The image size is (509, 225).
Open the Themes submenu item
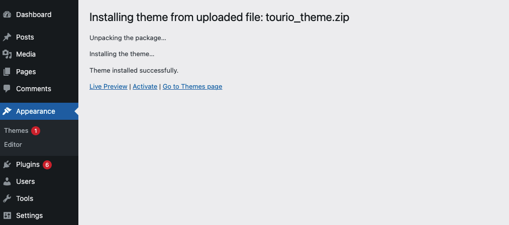(x=16, y=130)
